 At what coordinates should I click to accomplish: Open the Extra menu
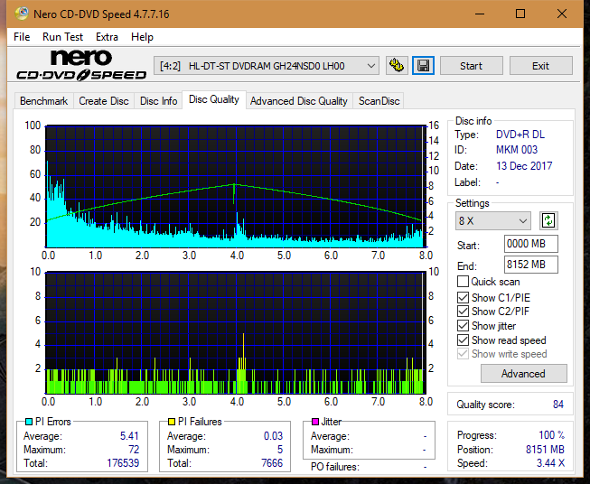click(107, 37)
